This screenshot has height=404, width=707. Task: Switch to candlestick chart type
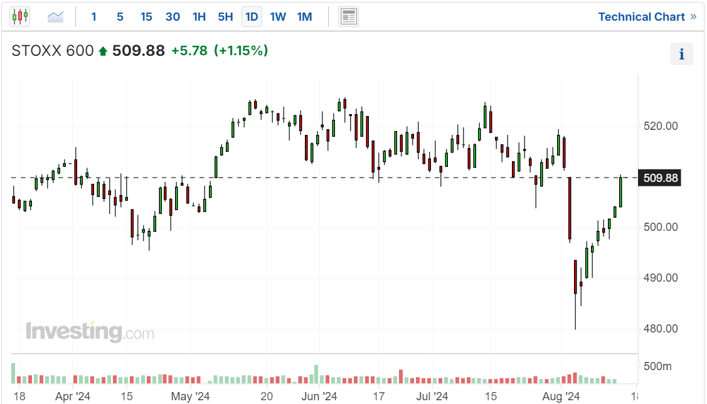pyautogui.click(x=20, y=17)
